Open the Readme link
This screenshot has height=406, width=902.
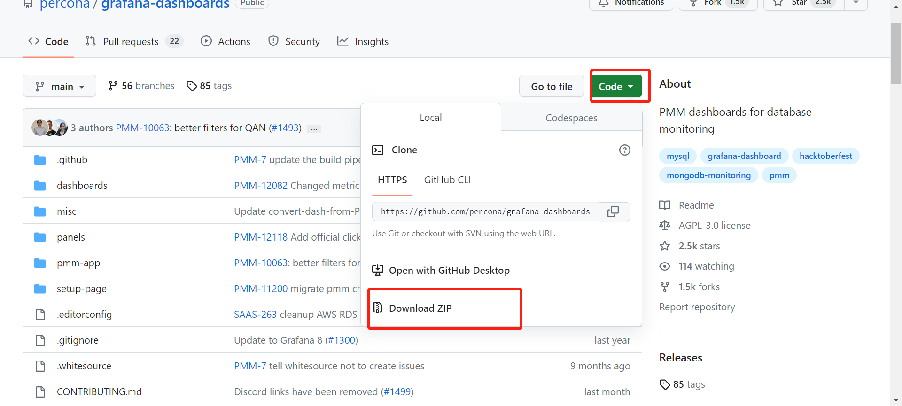(687, 205)
